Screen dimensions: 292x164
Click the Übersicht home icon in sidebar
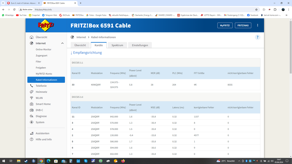coord(32,37)
